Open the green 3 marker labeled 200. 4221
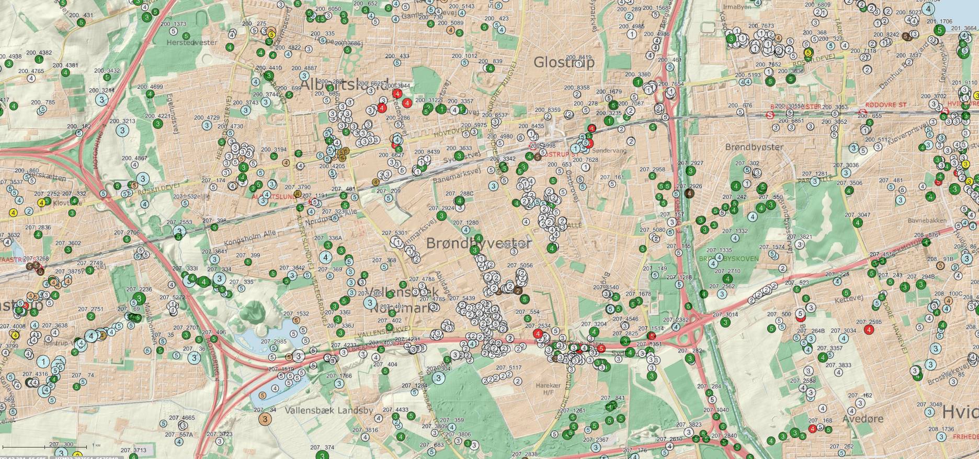This screenshot has height=459, width=979. pos(157,124)
